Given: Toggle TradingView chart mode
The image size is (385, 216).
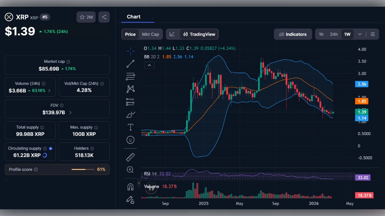Looking at the screenshot, I should [199, 34].
